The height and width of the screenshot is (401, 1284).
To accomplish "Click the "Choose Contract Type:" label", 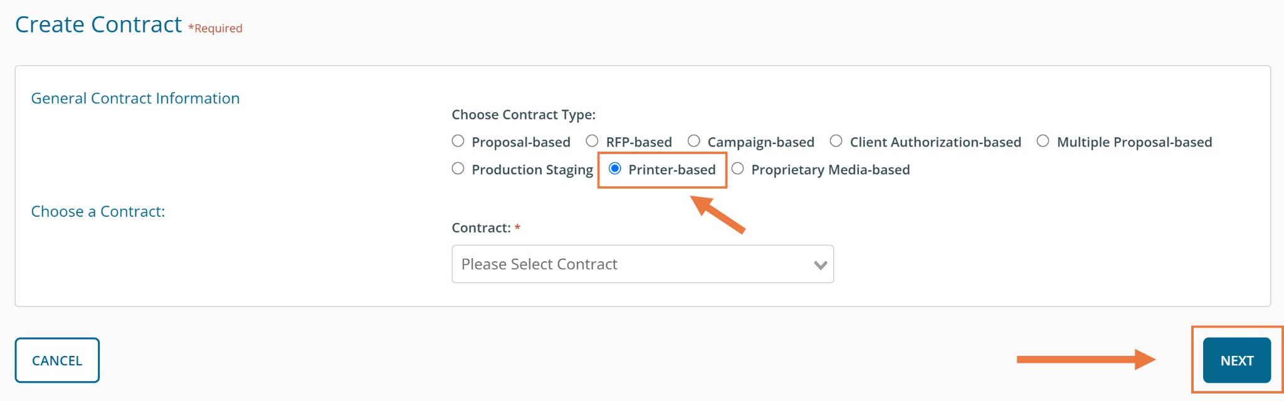I will tap(524, 115).
